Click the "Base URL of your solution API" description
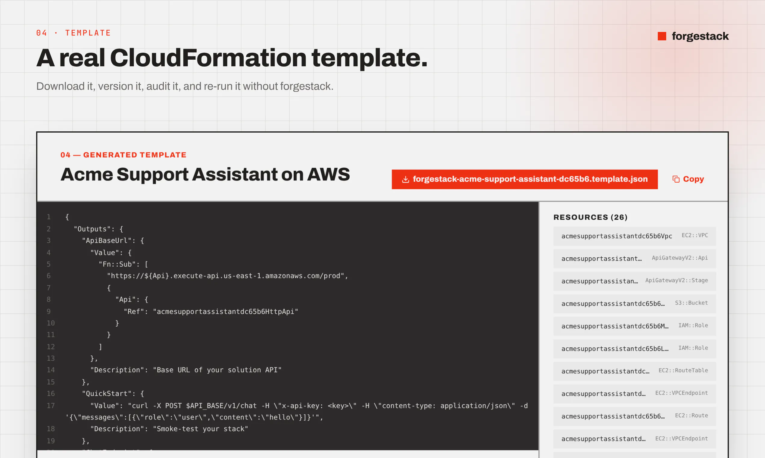The width and height of the screenshot is (765, 458). point(186,370)
